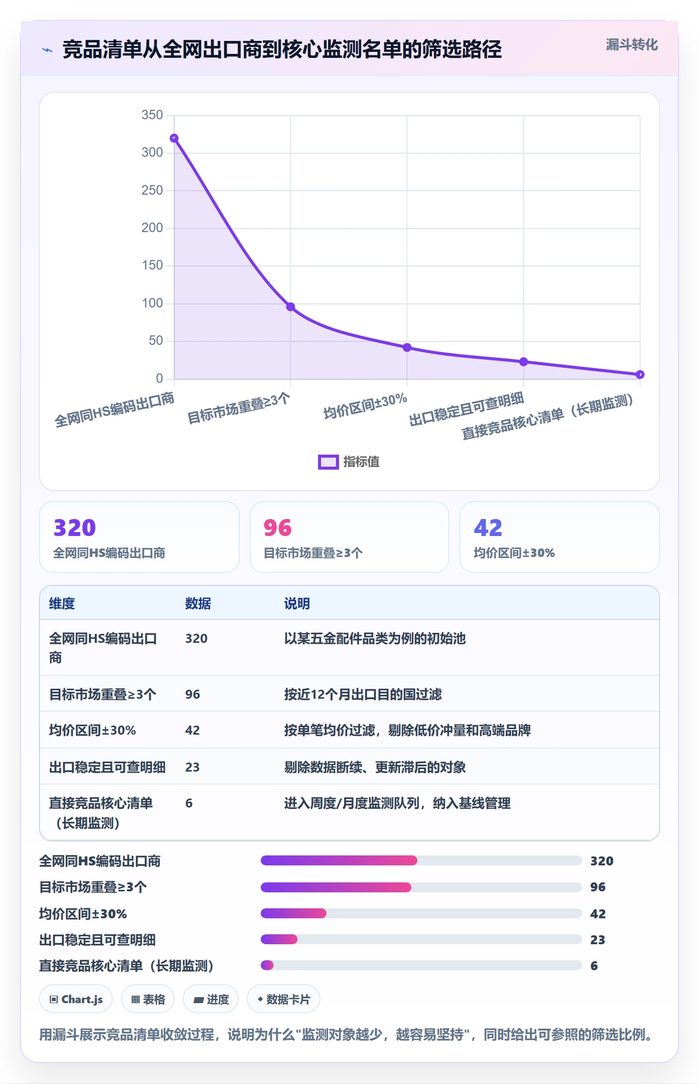This screenshot has height=1084, width=699.
Task: Click the 说明 column header
Action: click(x=297, y=603)
